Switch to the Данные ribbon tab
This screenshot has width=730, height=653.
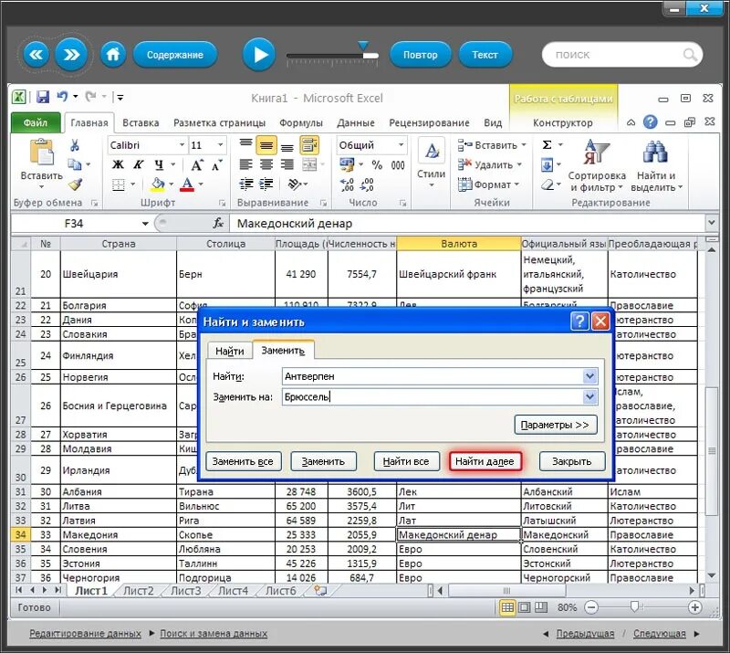tap(356, 122)
